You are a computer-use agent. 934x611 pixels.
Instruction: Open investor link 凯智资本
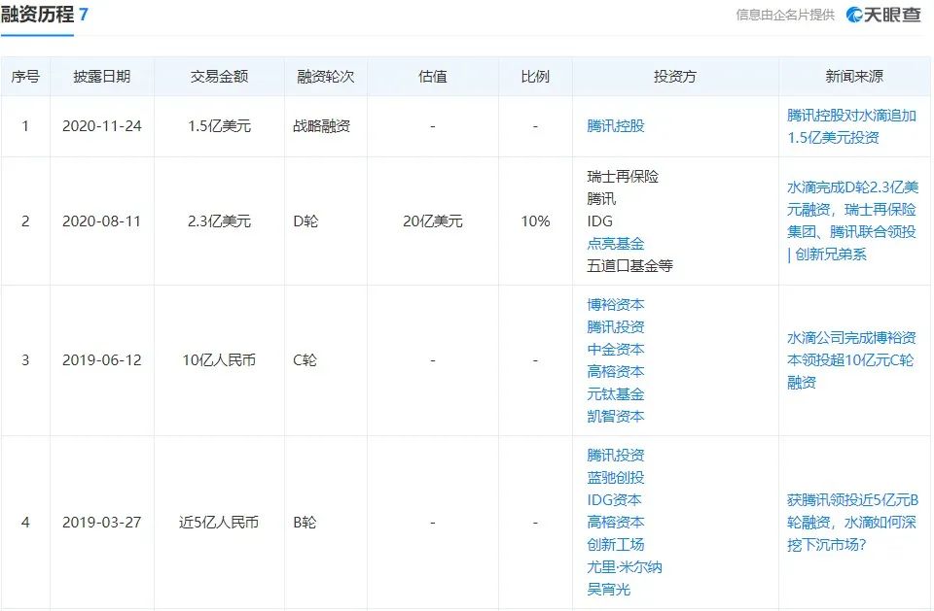pyautogui.click(x=615, y=417)
